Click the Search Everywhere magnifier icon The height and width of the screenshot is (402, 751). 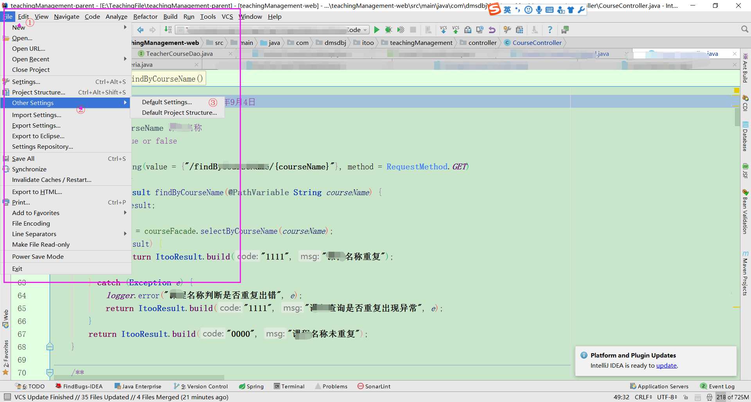tap(744, 29)
